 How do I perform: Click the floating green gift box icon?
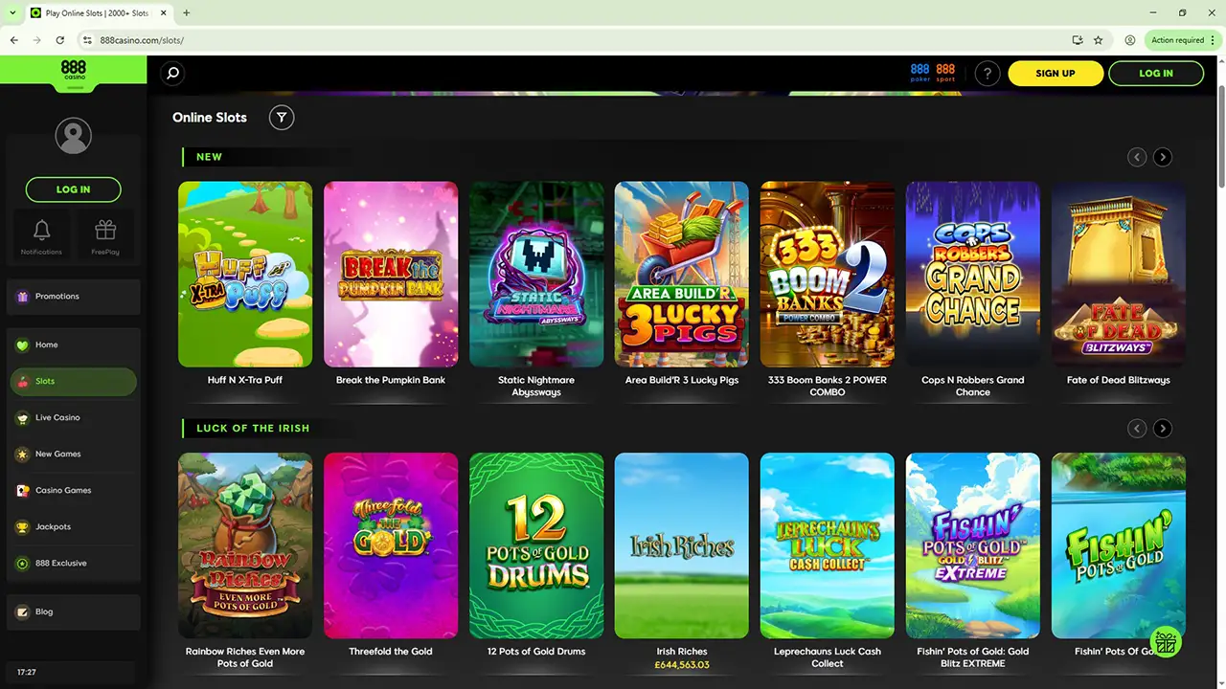click(x=1166, y=643)
